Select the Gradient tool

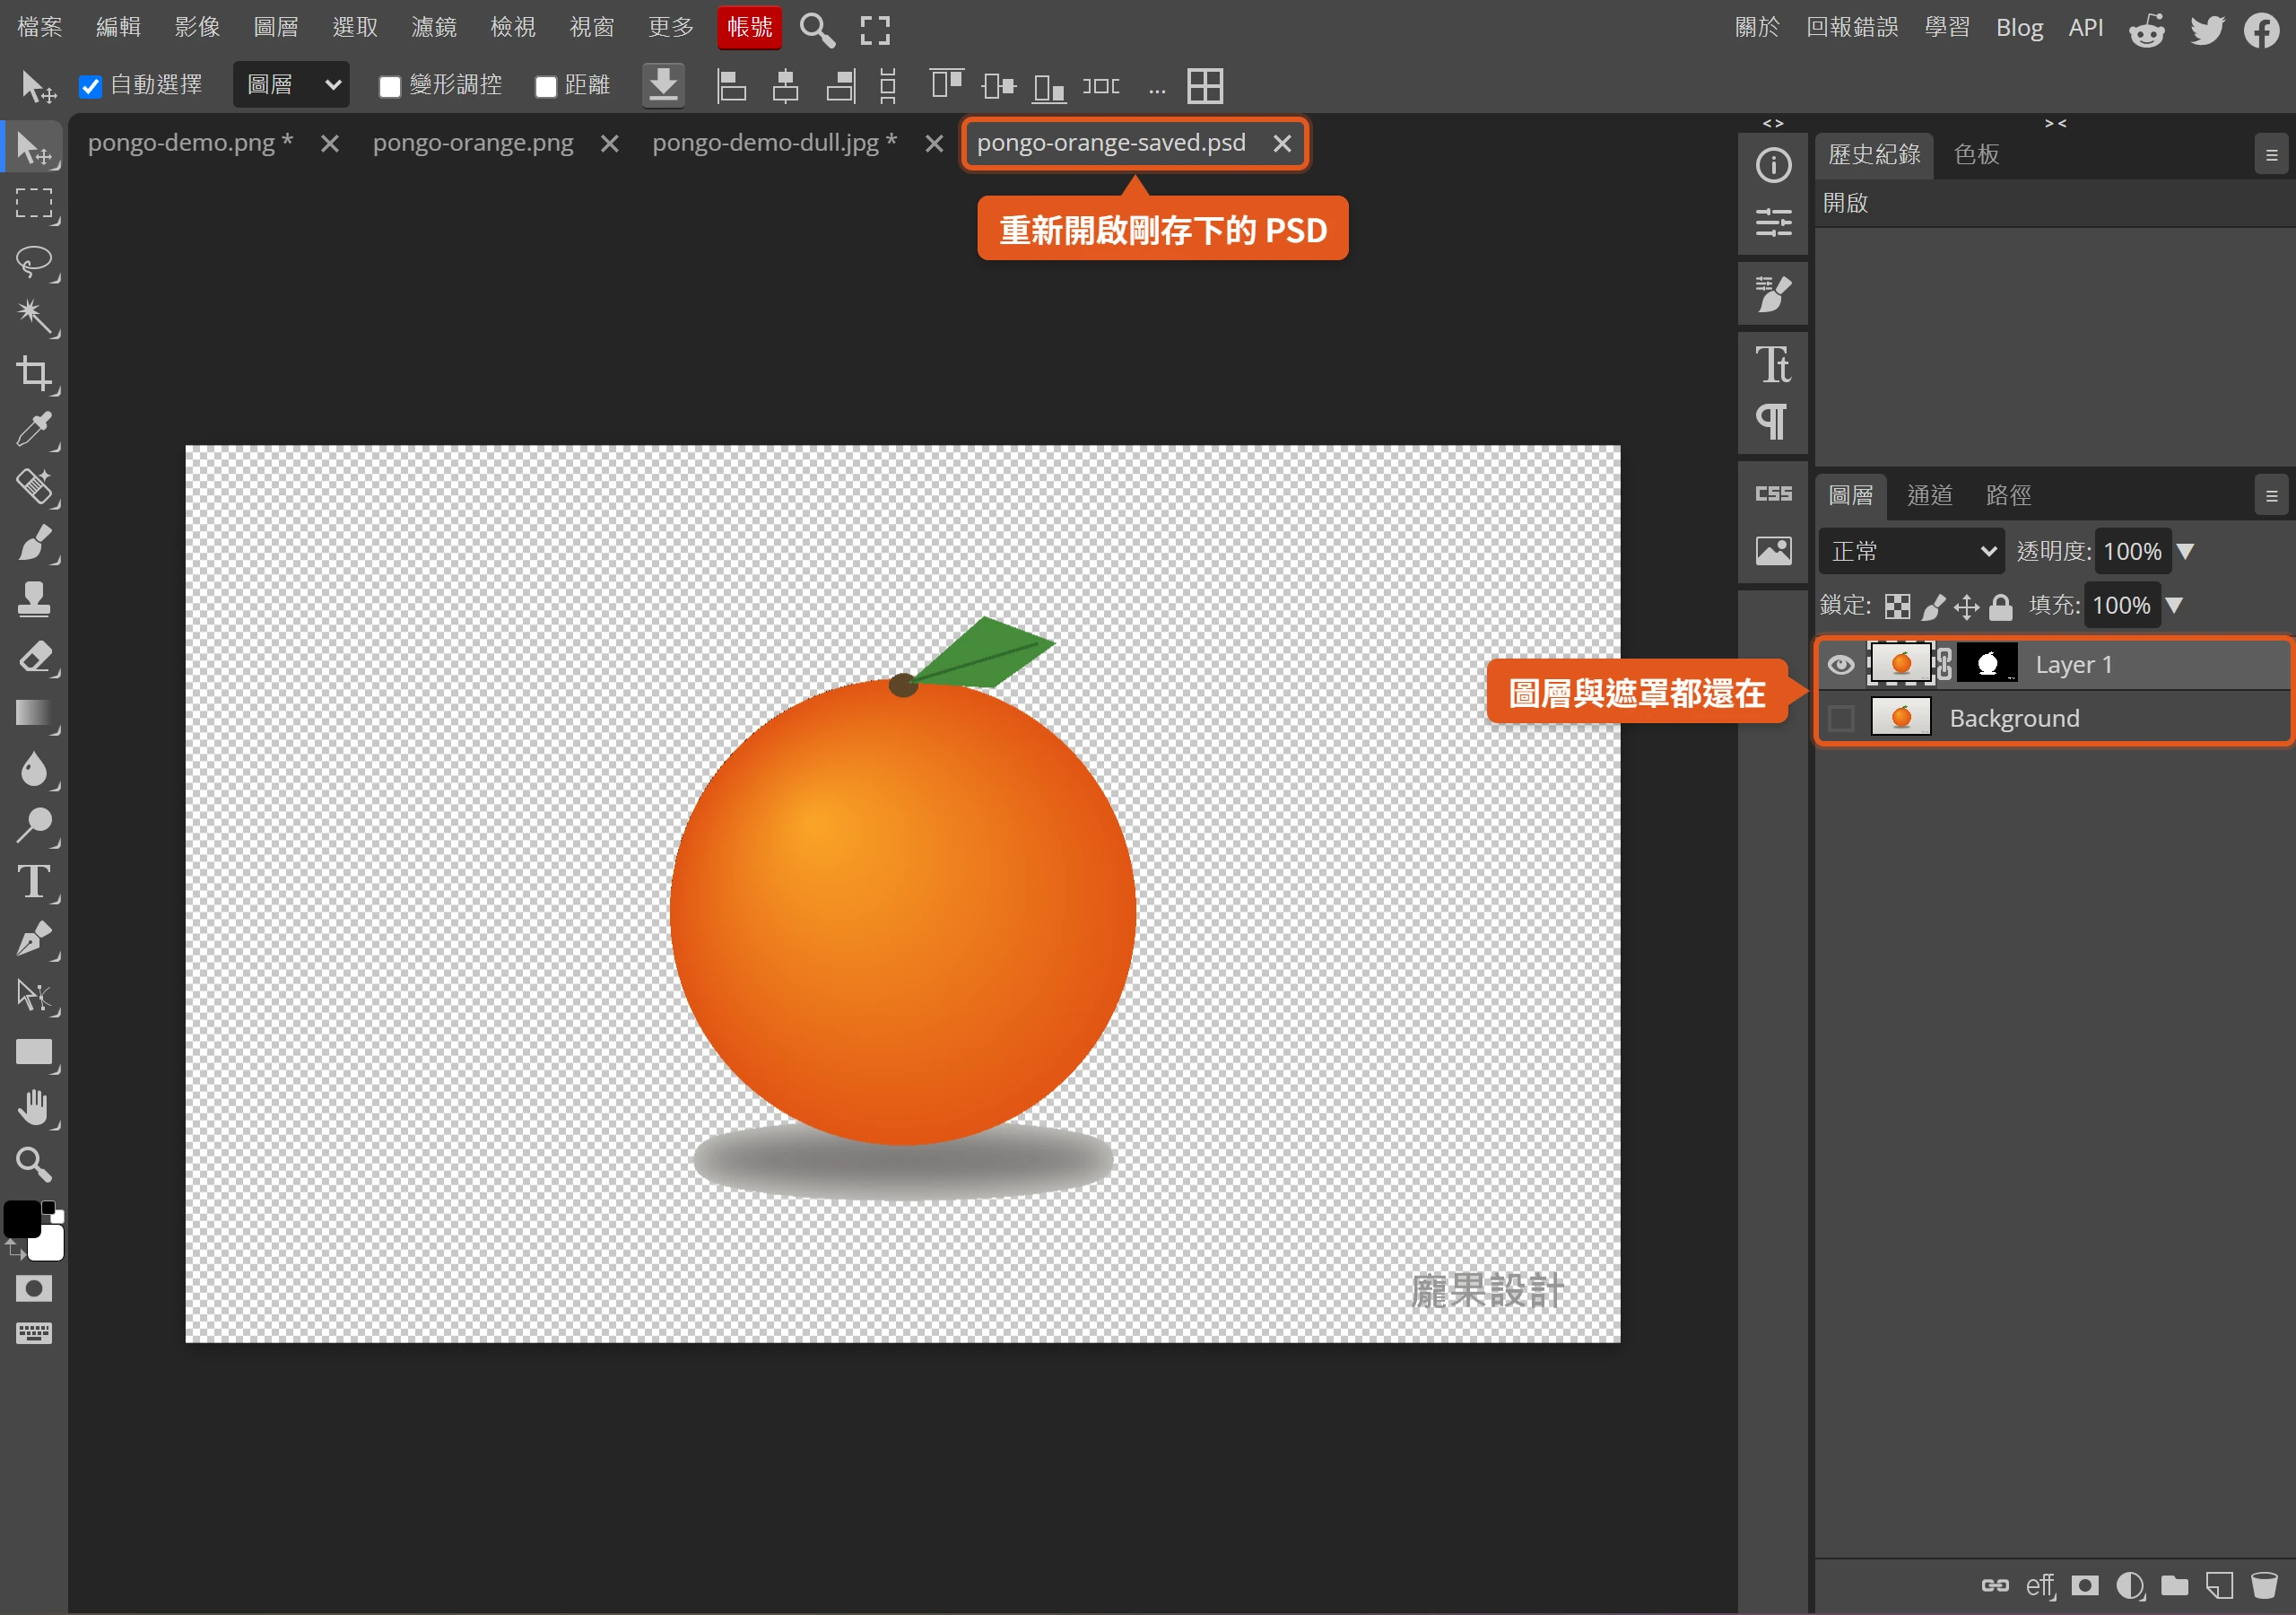[x=34, y=713]
